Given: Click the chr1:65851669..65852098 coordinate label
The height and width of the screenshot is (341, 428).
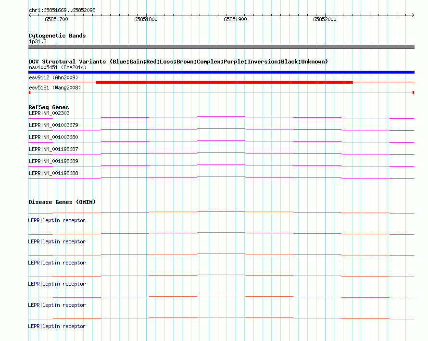Looking at the screenshot, I should 62,10.
